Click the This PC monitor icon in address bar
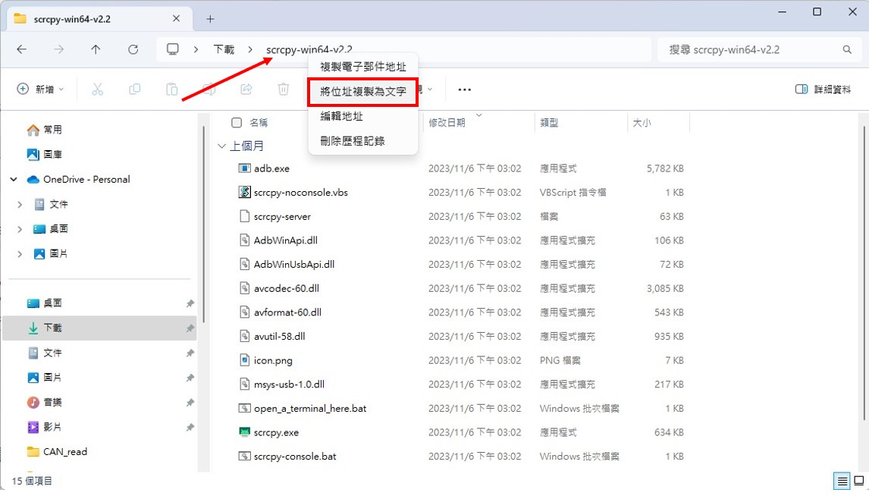Viewport: 869px width, 499px height. click(x=173, y=49)
